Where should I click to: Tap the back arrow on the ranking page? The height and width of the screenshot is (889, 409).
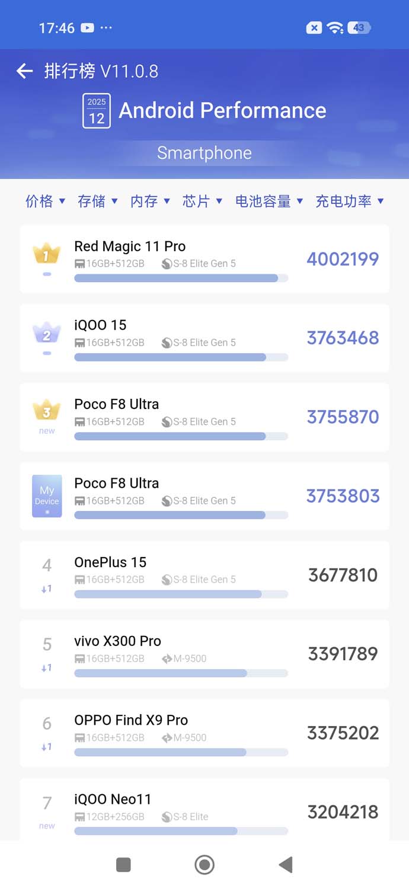pyautogui.click(x=24, y=71)
